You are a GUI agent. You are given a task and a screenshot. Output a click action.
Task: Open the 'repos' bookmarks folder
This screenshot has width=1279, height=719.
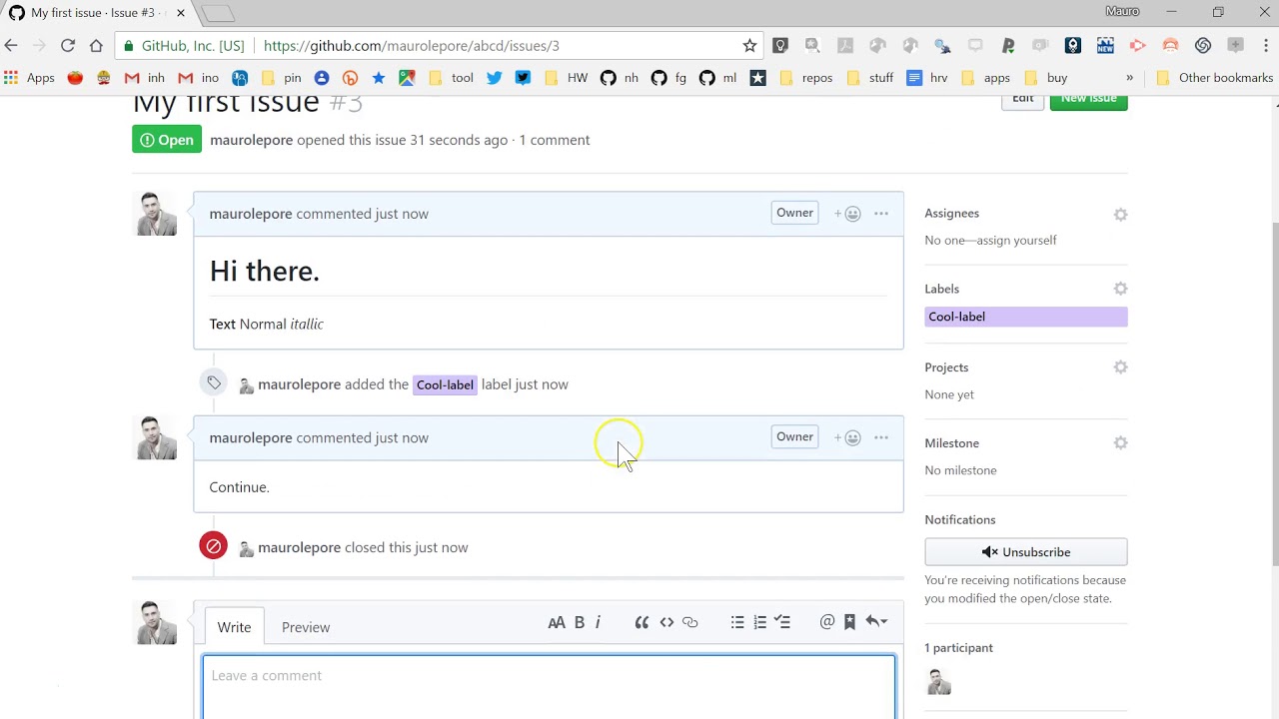[805, 78]
